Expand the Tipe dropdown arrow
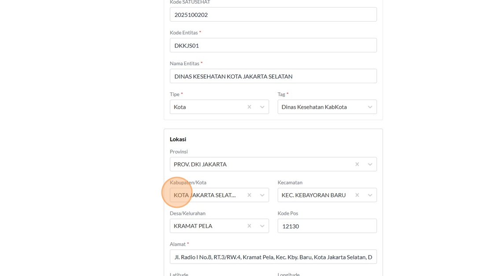Image resolution: width=493 pixels, height=276 pixels. point(262,107)
